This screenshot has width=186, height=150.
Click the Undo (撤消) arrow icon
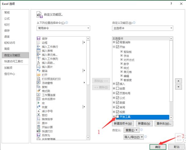coord(38,71)
